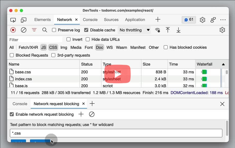The image size is (235, 148).
Task: Toggle Waterfall sort arrow
Action: [223, 64]
